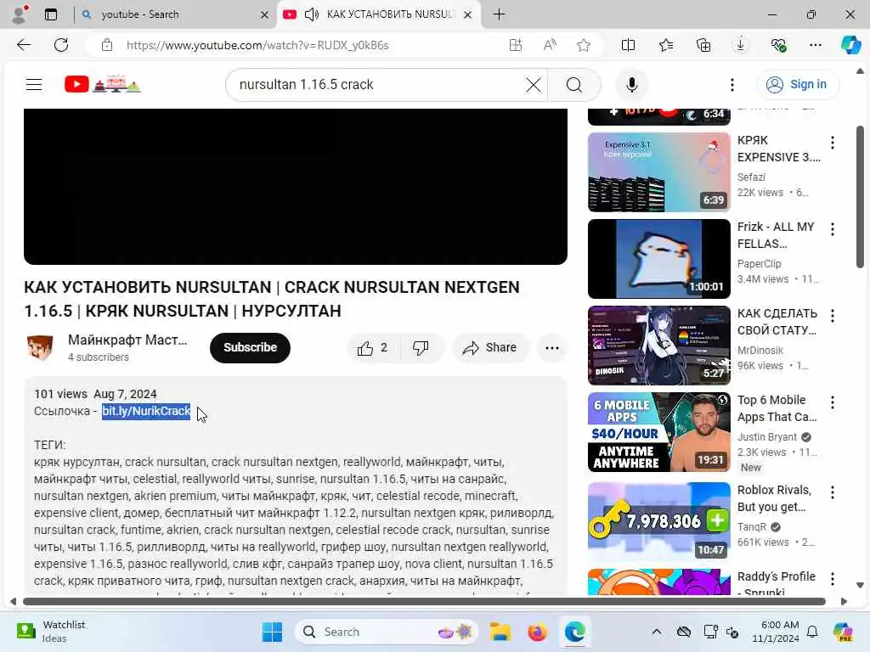Viewport: 870px width, 652px height.
Task: Open the tab actions menu icon
Action: point(50,15)
